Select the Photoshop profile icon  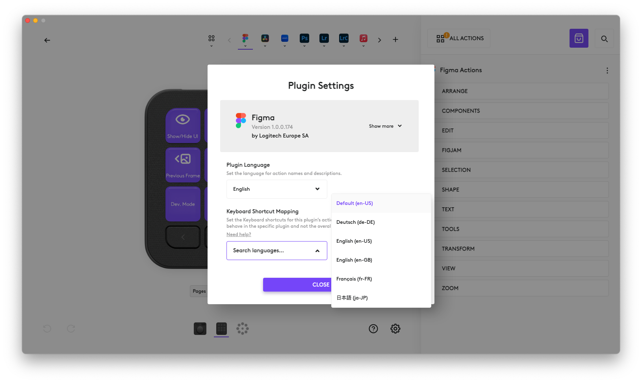pyautogui.click(x=304, y=38)
